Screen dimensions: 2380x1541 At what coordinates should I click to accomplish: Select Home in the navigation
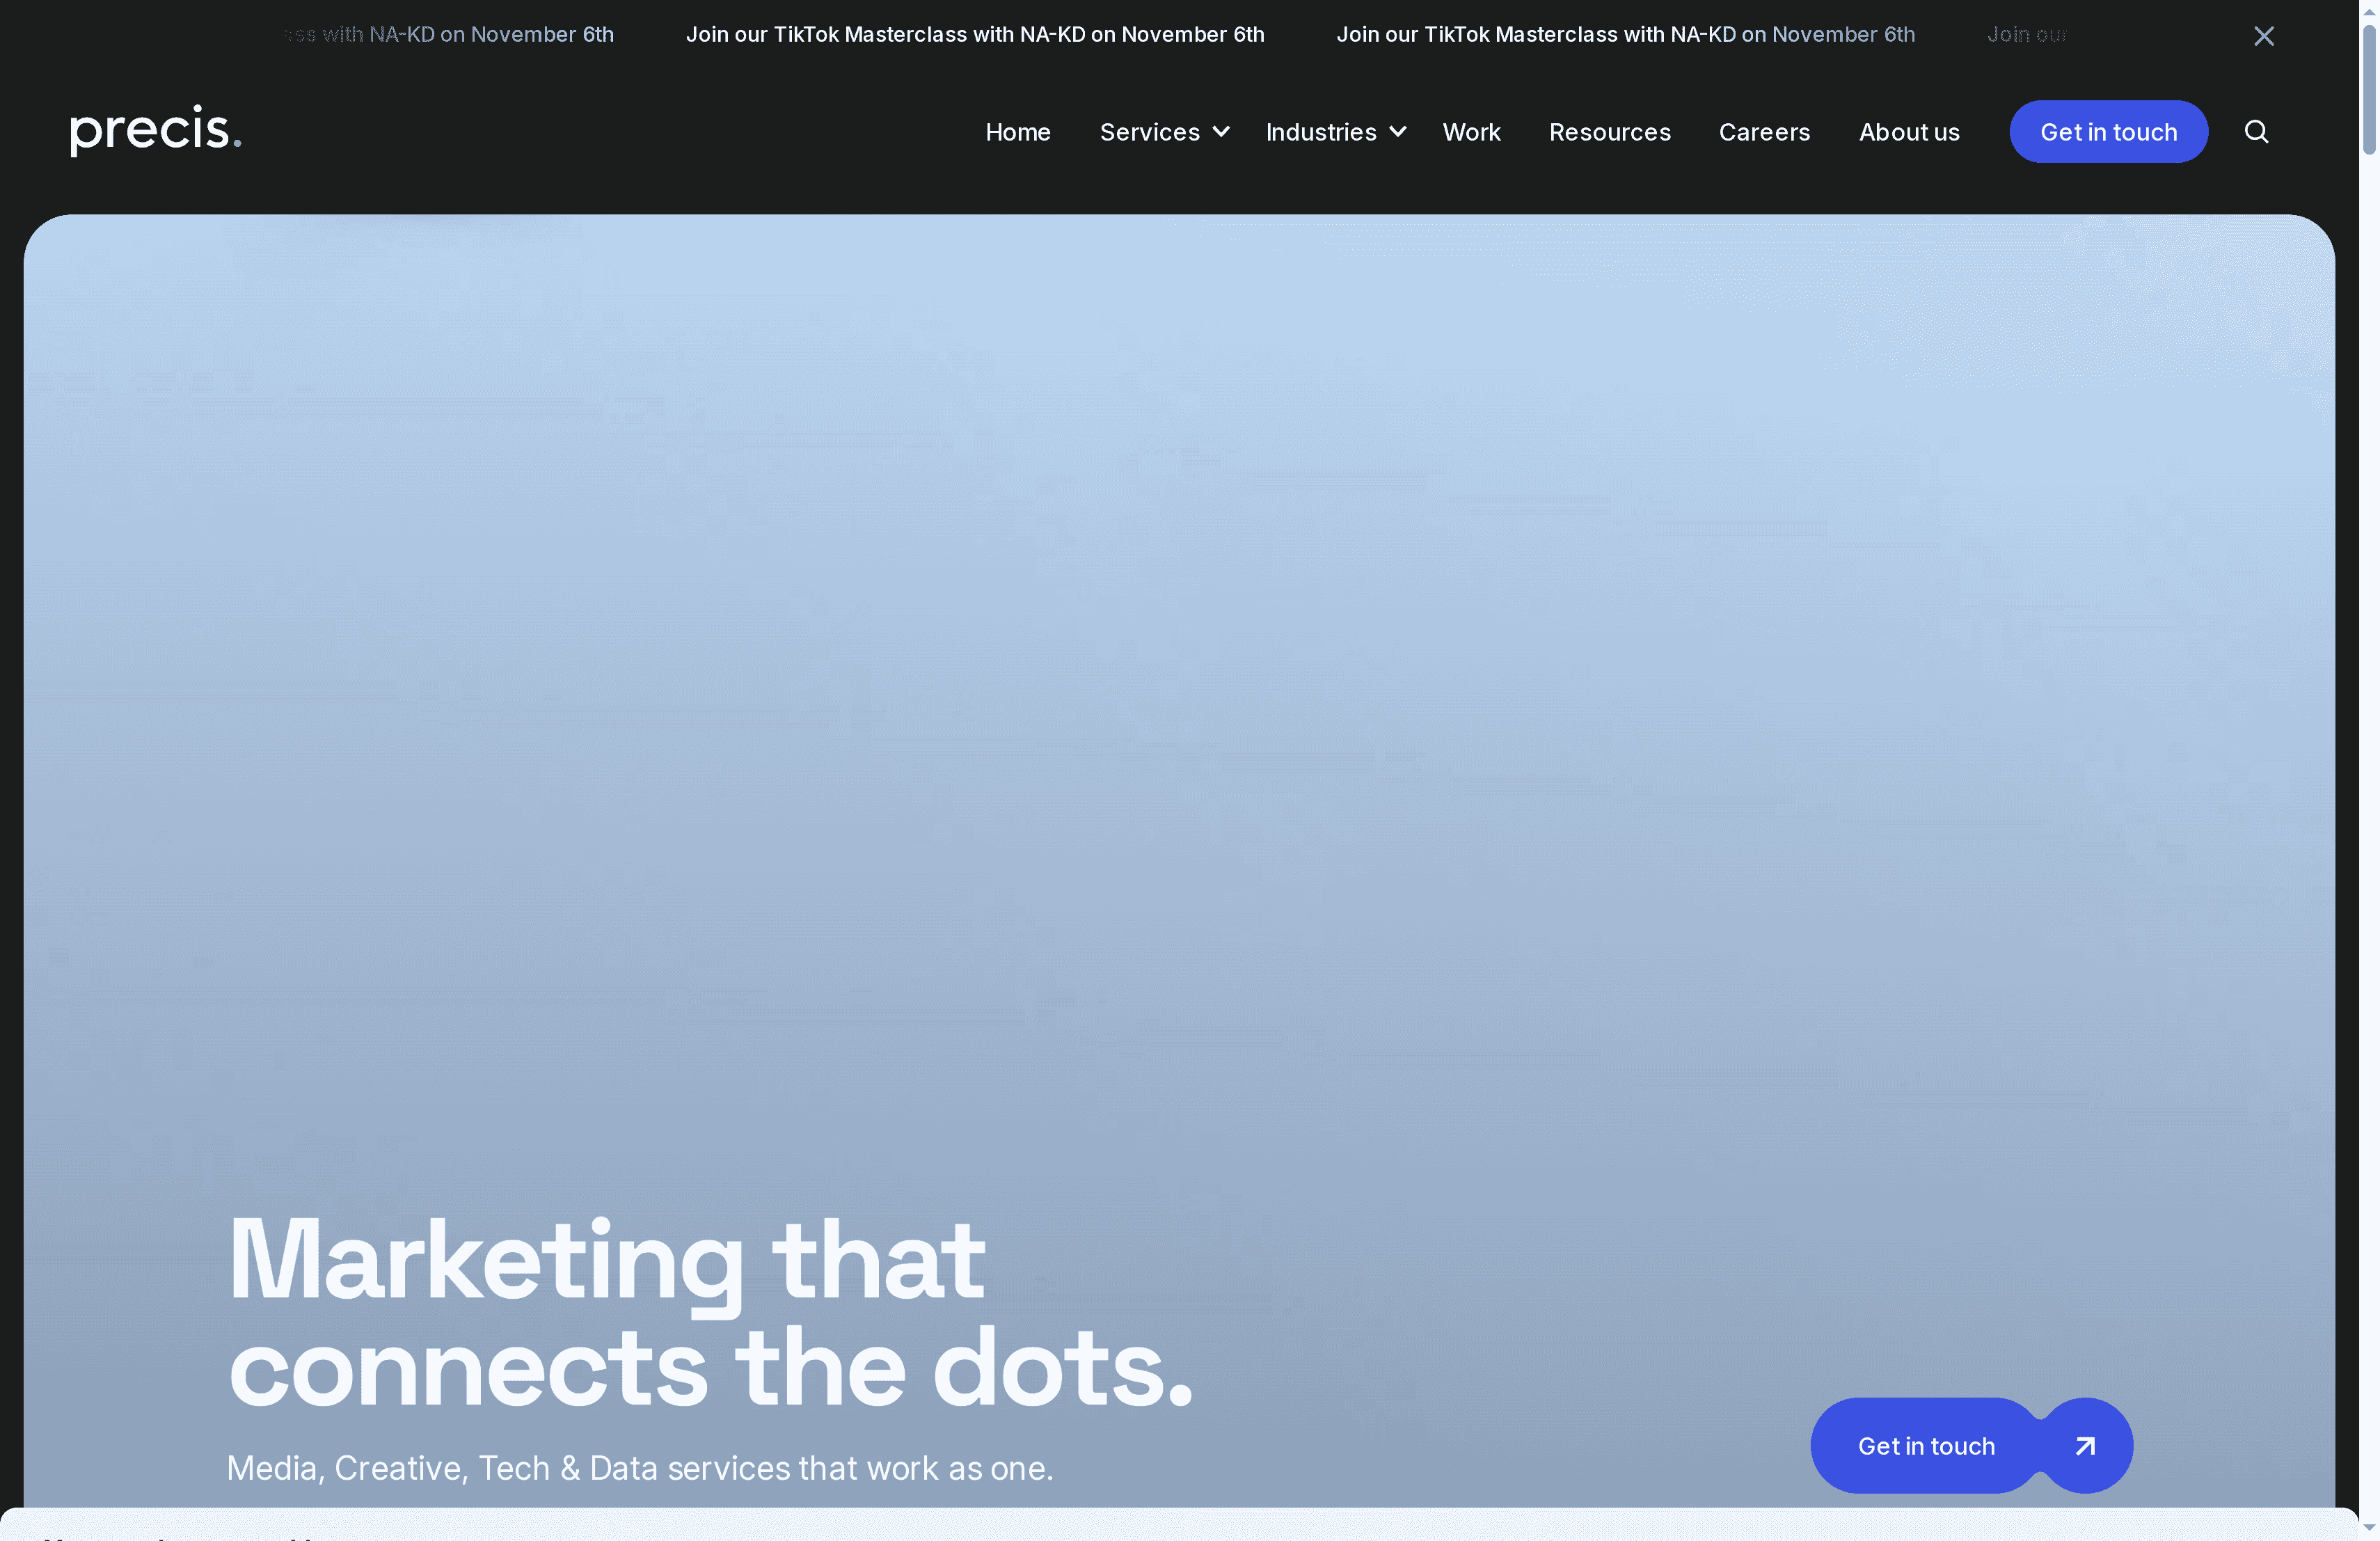tap(1017, 131)
